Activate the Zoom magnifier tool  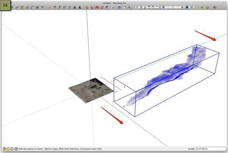click(x=129, y=7)
